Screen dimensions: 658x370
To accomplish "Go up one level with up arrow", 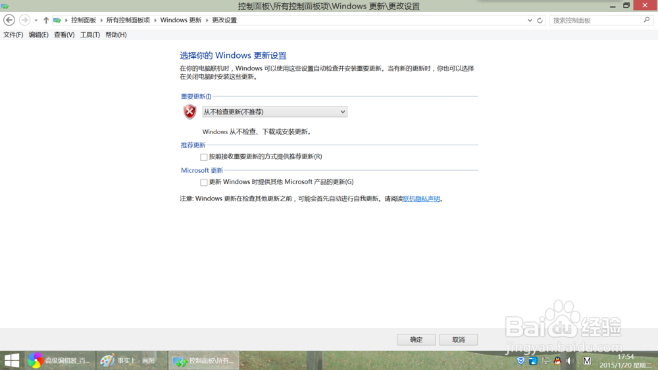I will click(x=46, y=20).
